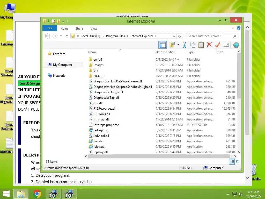265x199 pixels.
Task: Click the file list scroll down arrow
Action: [239, 152]
